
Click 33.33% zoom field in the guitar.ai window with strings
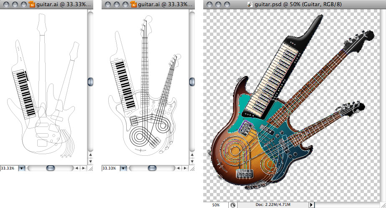110,168
